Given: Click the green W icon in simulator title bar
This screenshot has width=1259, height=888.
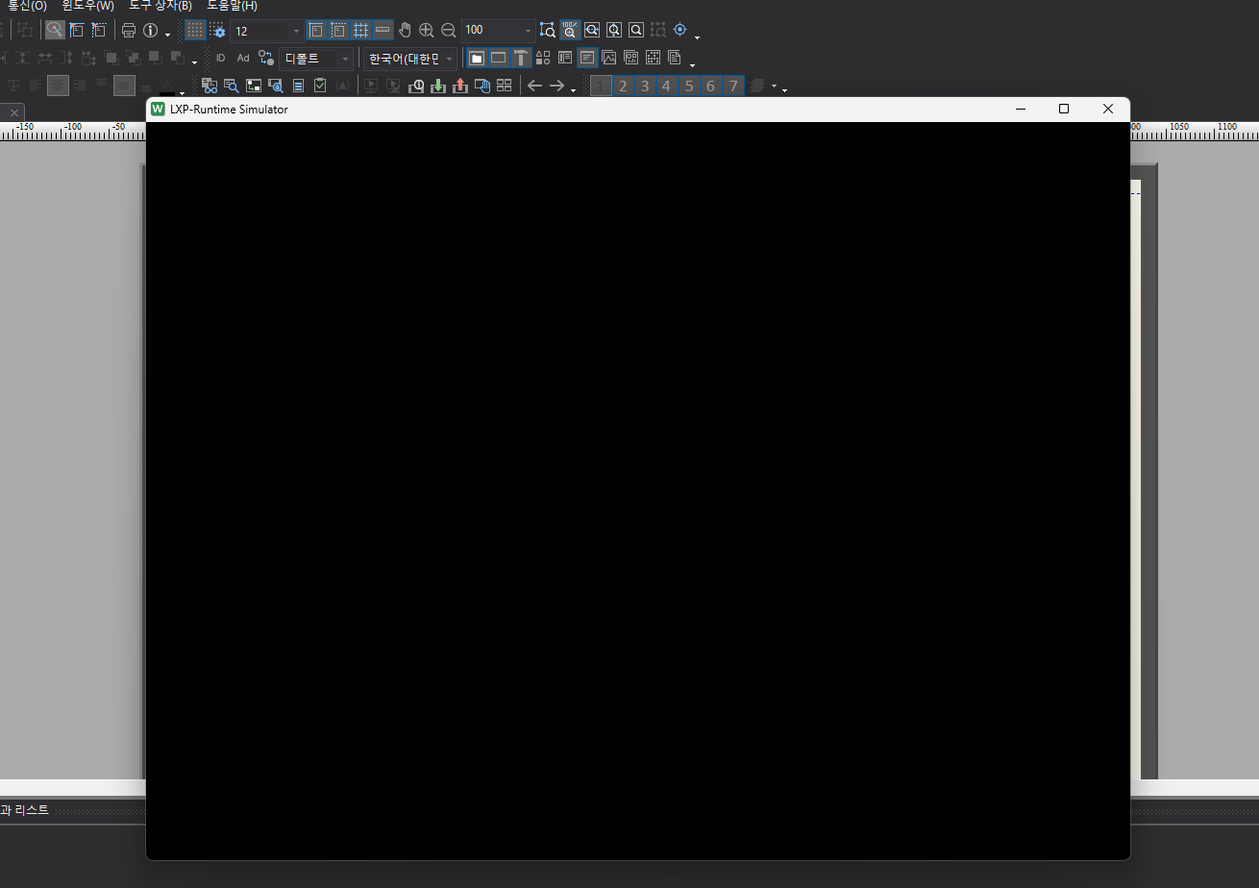Looking at the screenshot, I should click(159, 109).
